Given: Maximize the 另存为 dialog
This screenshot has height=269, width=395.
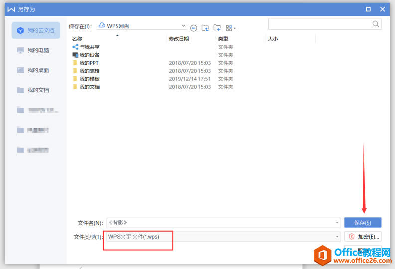Looking at the screenshot, I should (368, 9).
